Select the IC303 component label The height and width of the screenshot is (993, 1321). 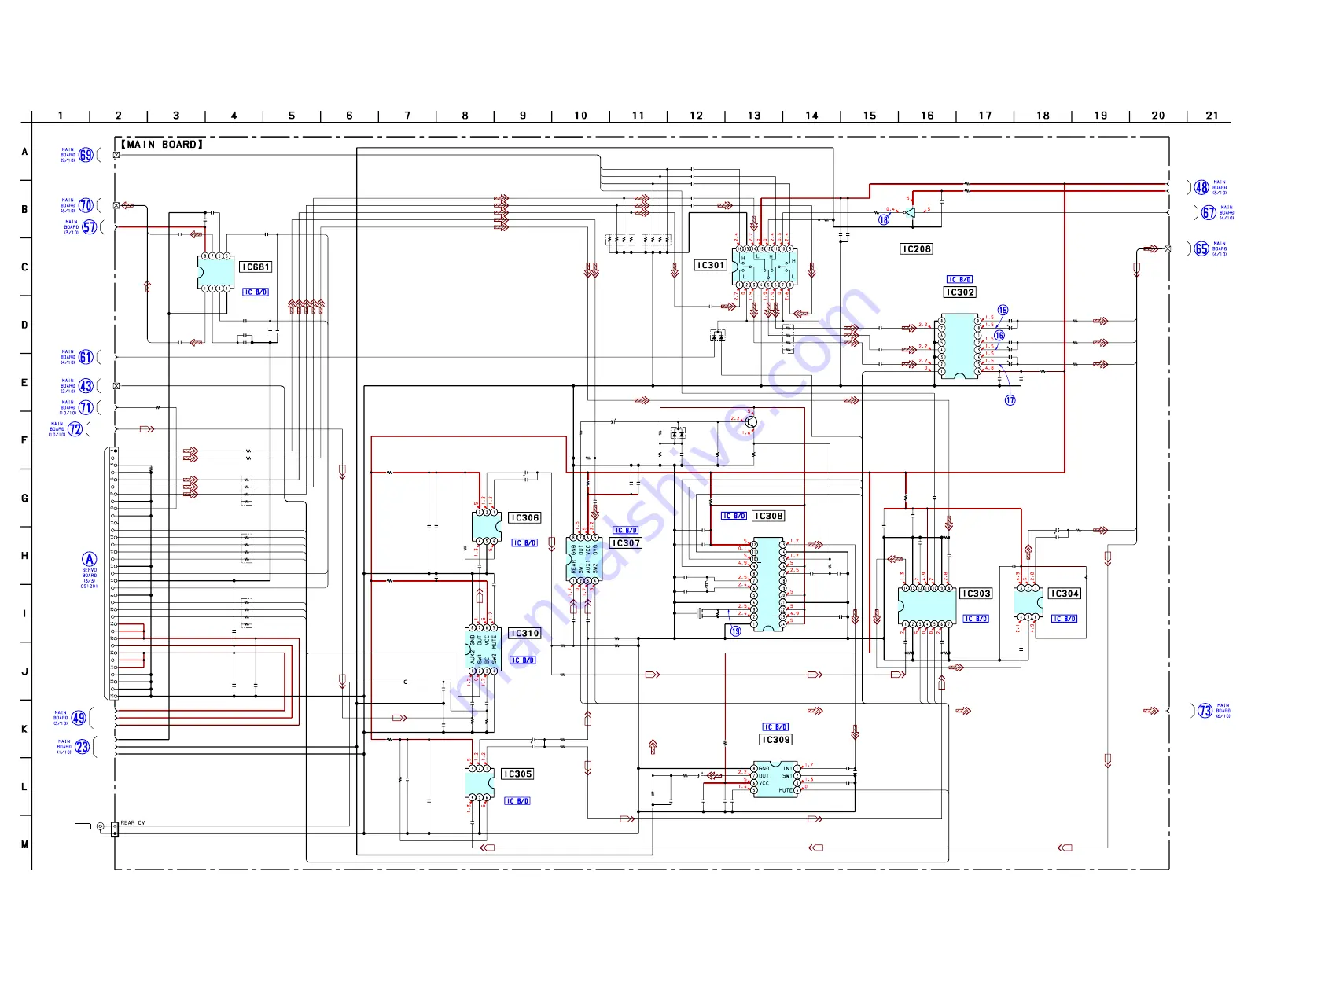click(976, 594)
